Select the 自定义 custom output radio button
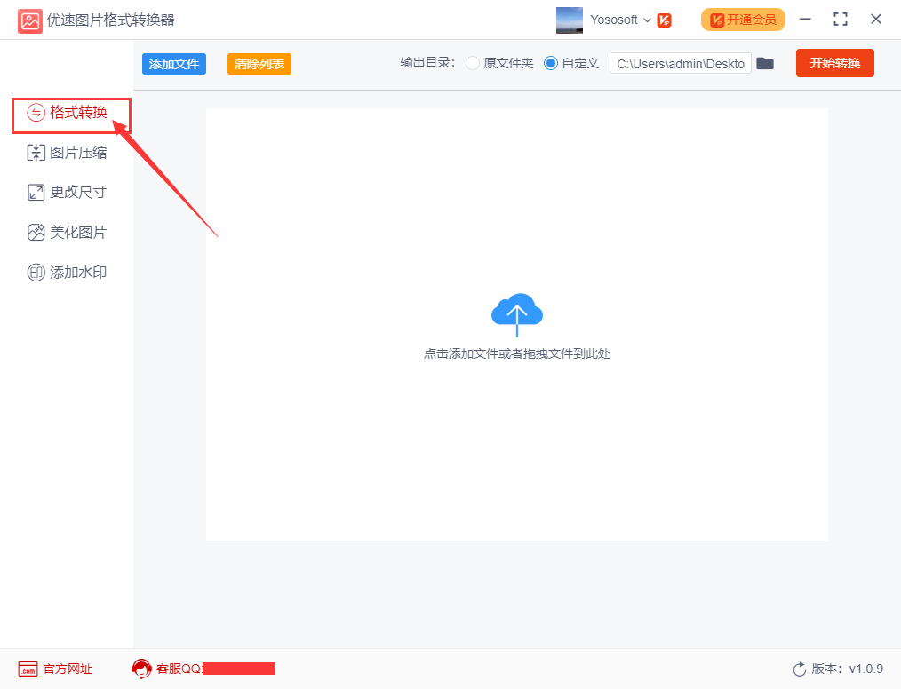The height and width of the screenshot is (689, 901). pos(551,63)
